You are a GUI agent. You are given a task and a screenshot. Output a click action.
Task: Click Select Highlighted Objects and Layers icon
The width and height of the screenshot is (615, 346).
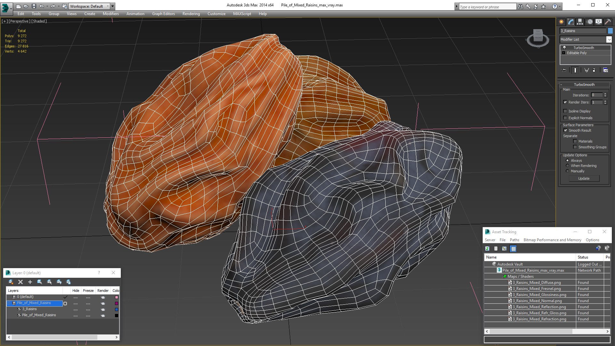pos(40,282)
